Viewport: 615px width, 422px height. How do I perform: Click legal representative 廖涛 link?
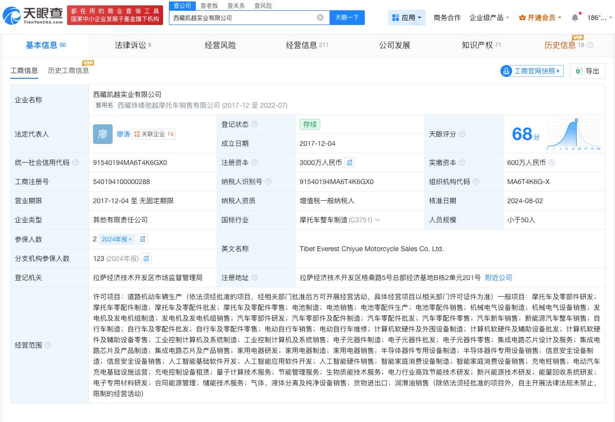[124, 134]
